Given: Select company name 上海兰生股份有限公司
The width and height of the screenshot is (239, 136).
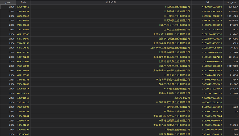Looking at the screenshot, I should point(177,30).
